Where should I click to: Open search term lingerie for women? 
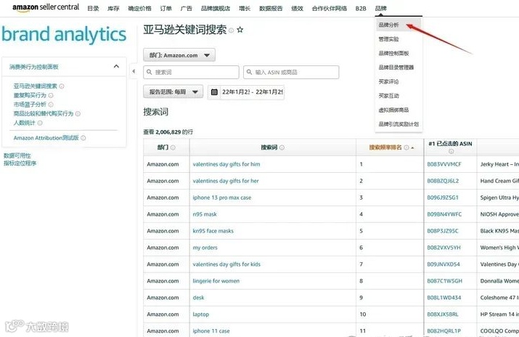(x=216, y=281)
